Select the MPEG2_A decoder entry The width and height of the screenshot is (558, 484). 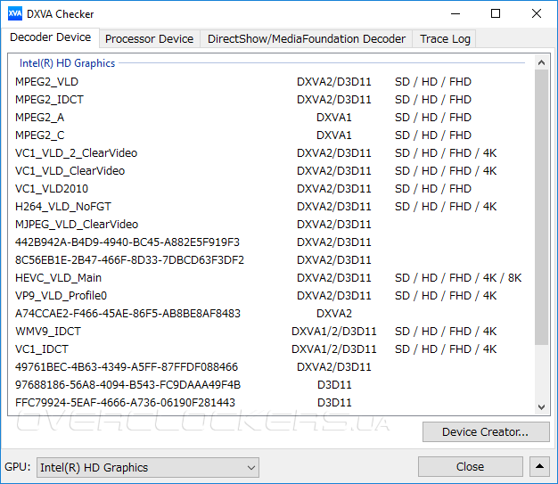pyautogui.click(x=270, y=117)
